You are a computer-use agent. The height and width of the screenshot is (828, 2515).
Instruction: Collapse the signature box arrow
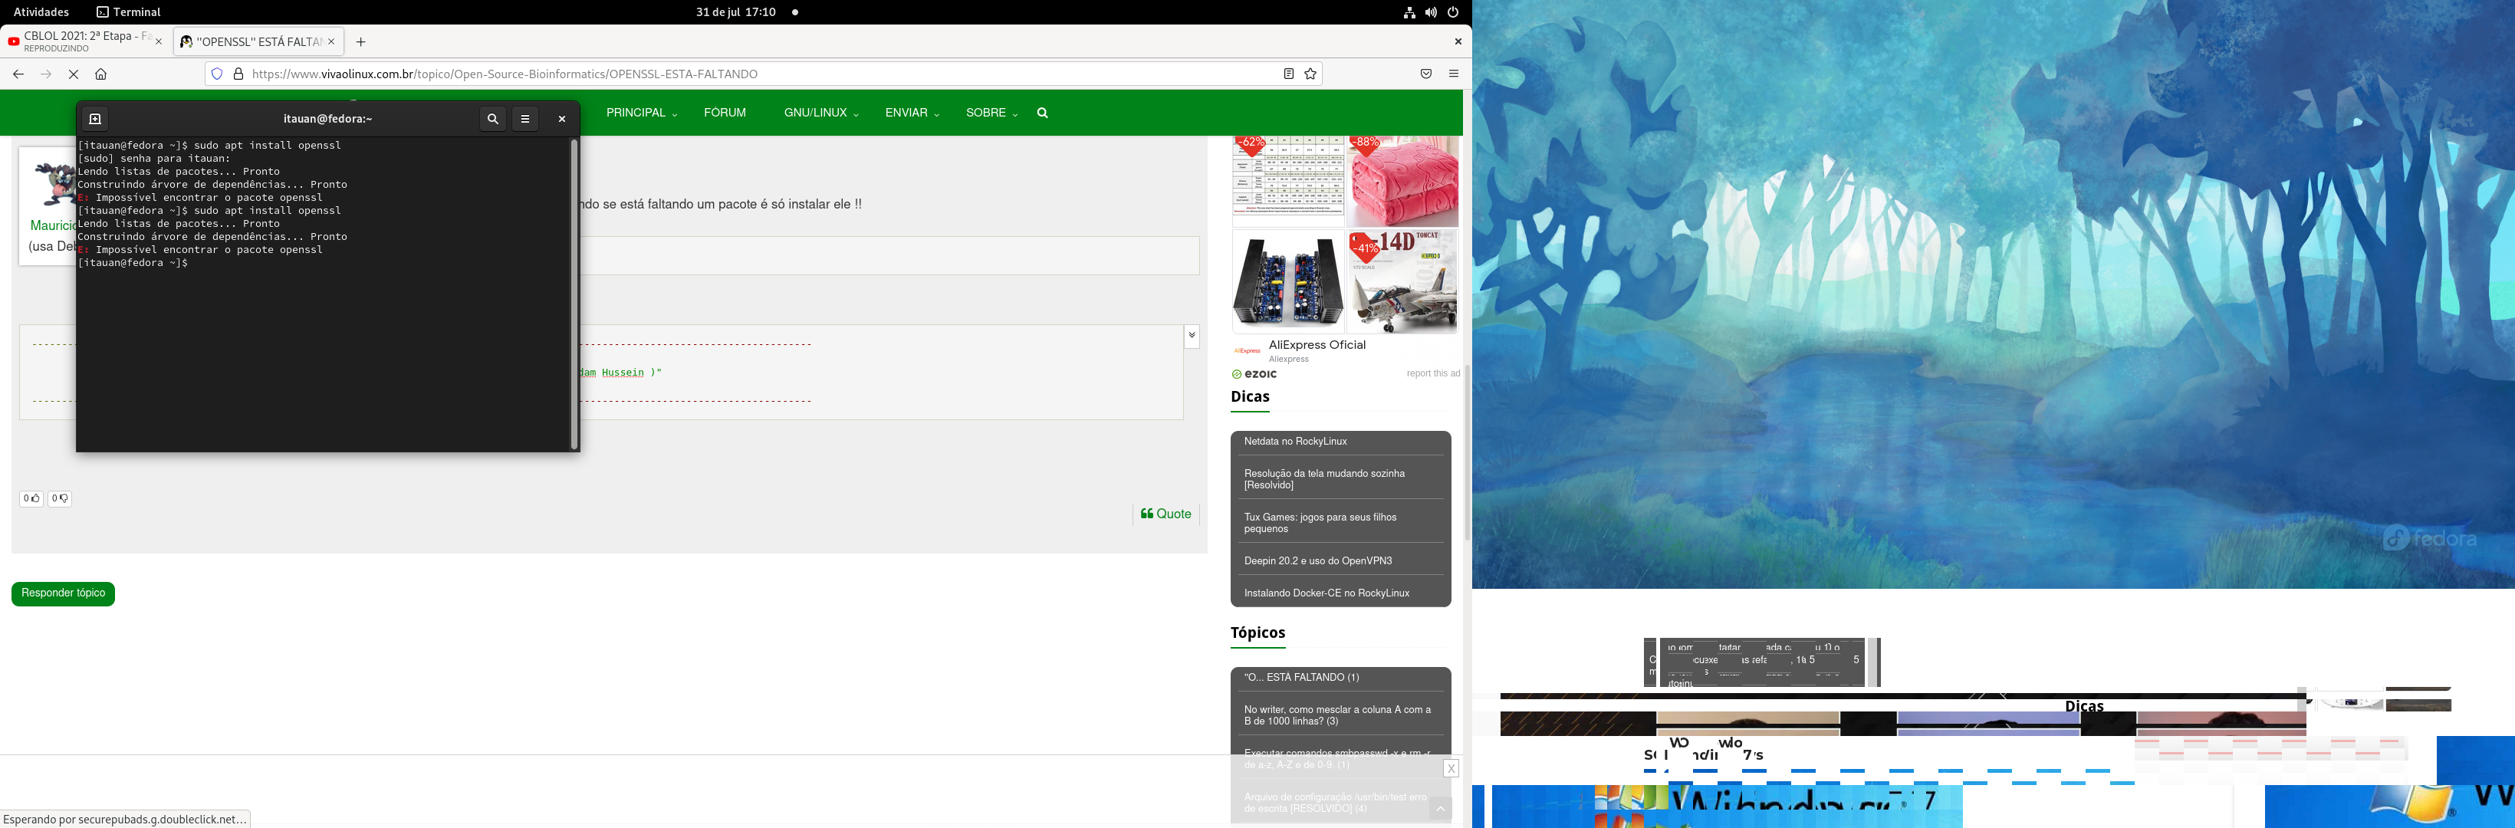point(1192,336)
